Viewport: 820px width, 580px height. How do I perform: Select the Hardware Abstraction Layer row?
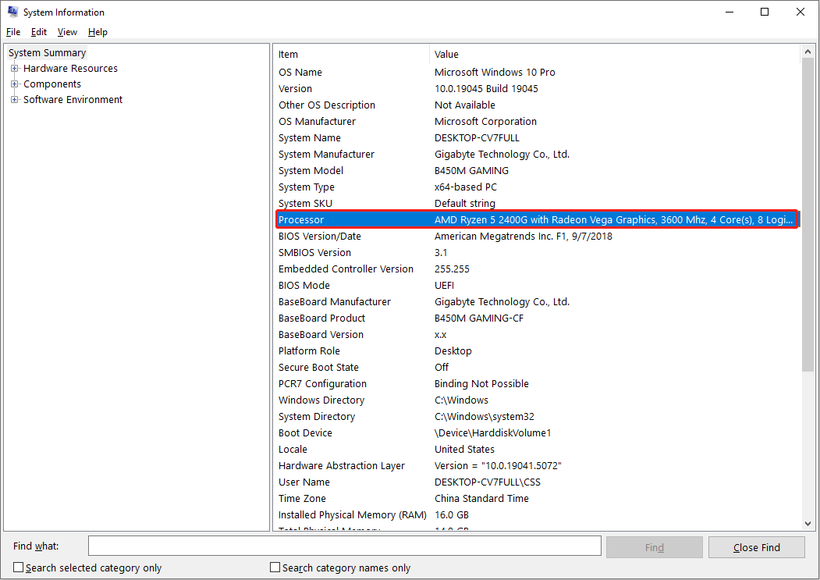[x=537, y=466]
